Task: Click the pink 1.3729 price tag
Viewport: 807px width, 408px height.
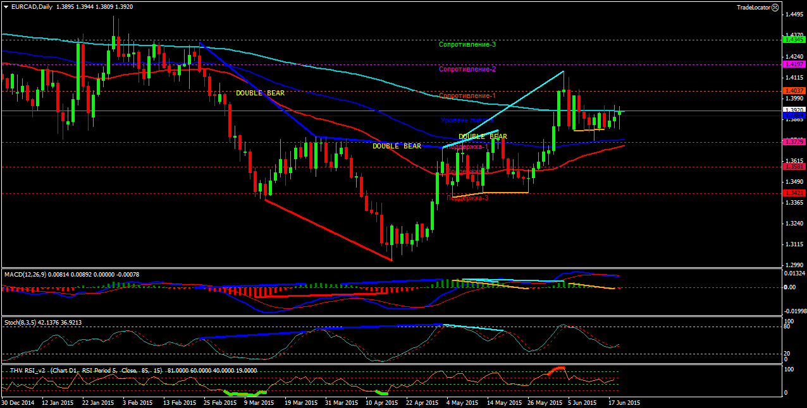Action: pos(794,142)
